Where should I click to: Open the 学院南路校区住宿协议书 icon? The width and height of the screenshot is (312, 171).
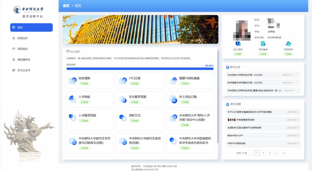173,141
